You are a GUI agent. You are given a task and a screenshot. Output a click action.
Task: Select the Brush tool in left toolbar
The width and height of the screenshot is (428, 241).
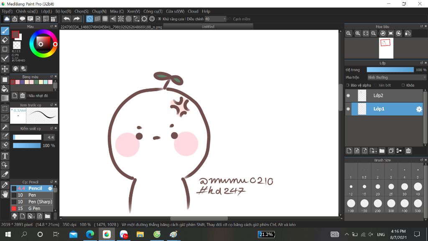[5, 31]
